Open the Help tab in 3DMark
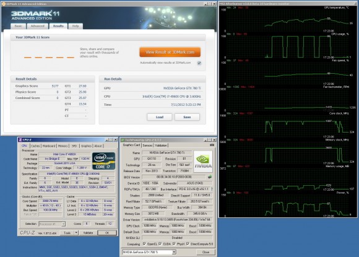Image resolution: width=359 pixels, height=257 pixels. pyautogui.click(x=76, y=26)
